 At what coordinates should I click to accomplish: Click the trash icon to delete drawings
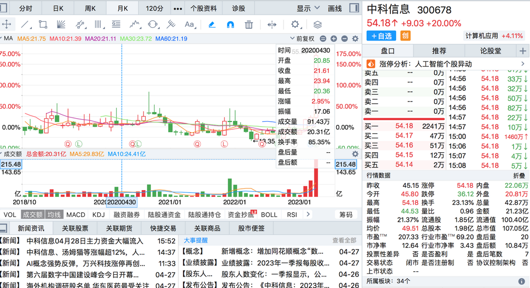(249, 24)
